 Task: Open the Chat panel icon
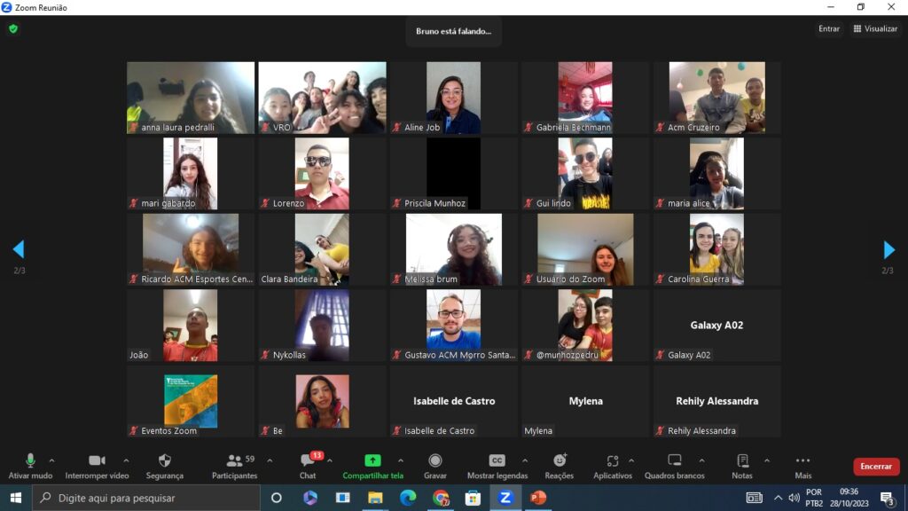pos(308,461)
